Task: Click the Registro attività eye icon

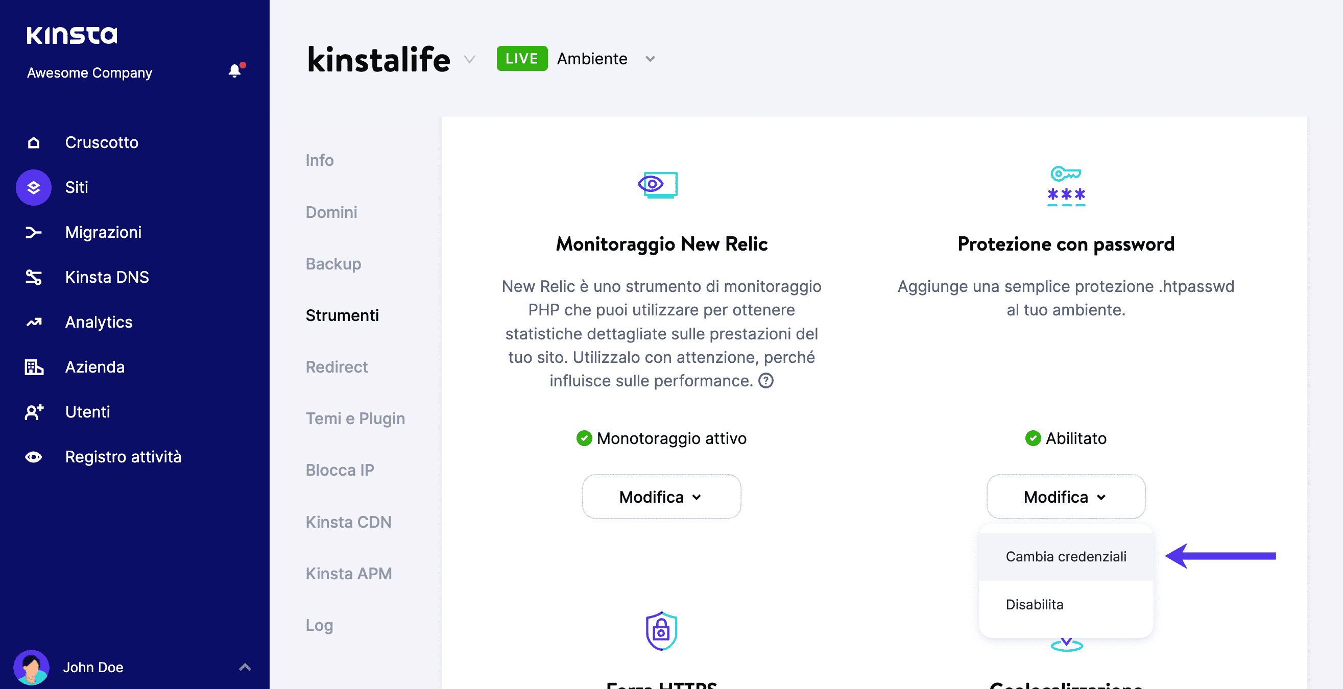Action: coord(33,457)
